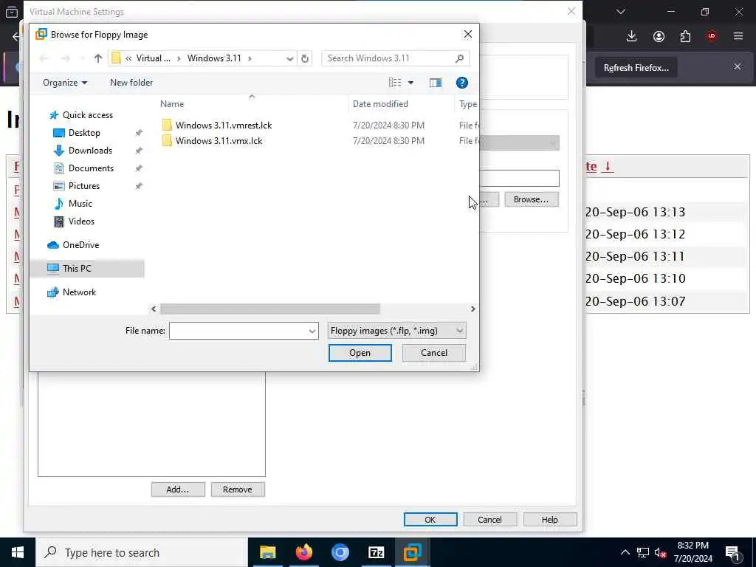Click the Refresh Firefox... button
The width and height of the screenshot is (756, 567).
(636, 68)
